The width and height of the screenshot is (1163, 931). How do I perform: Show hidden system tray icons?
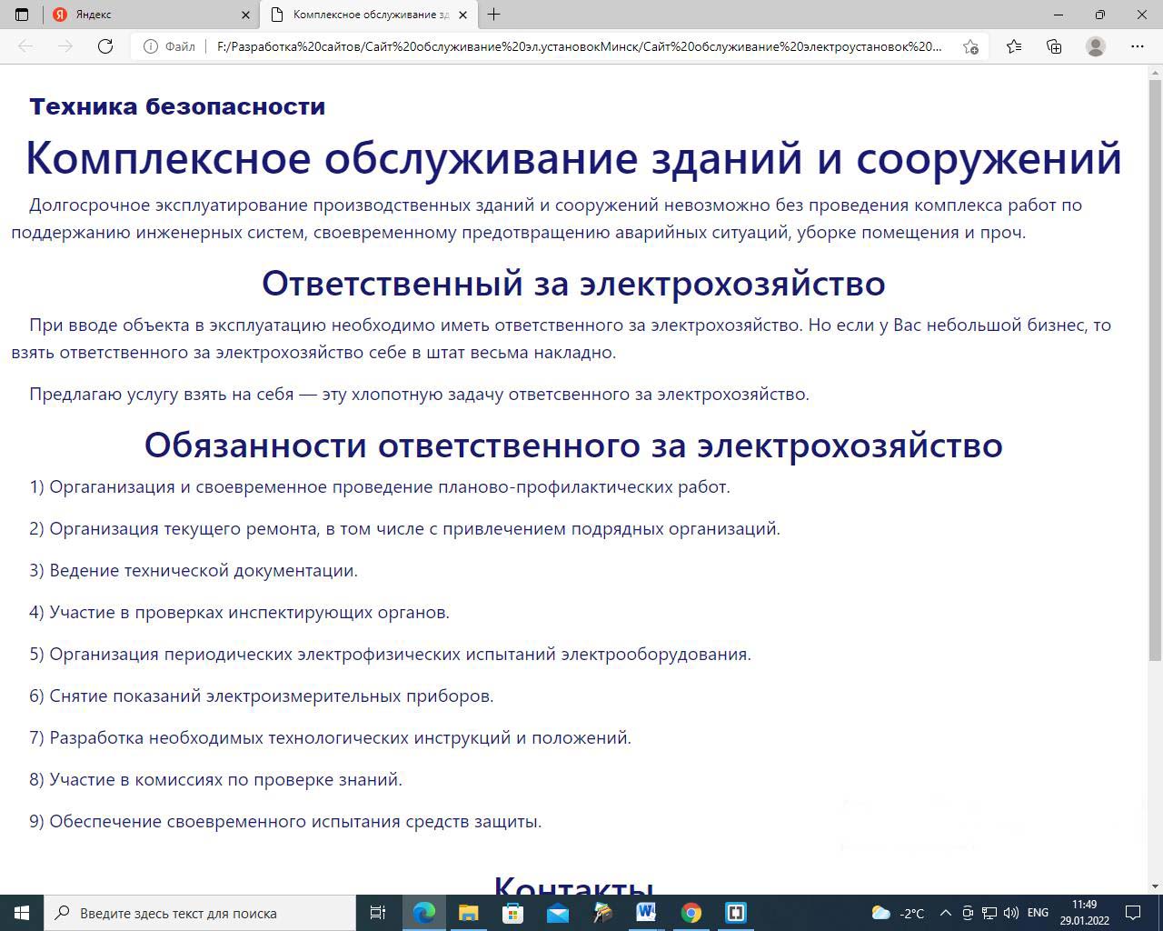(x=945, y=913)
